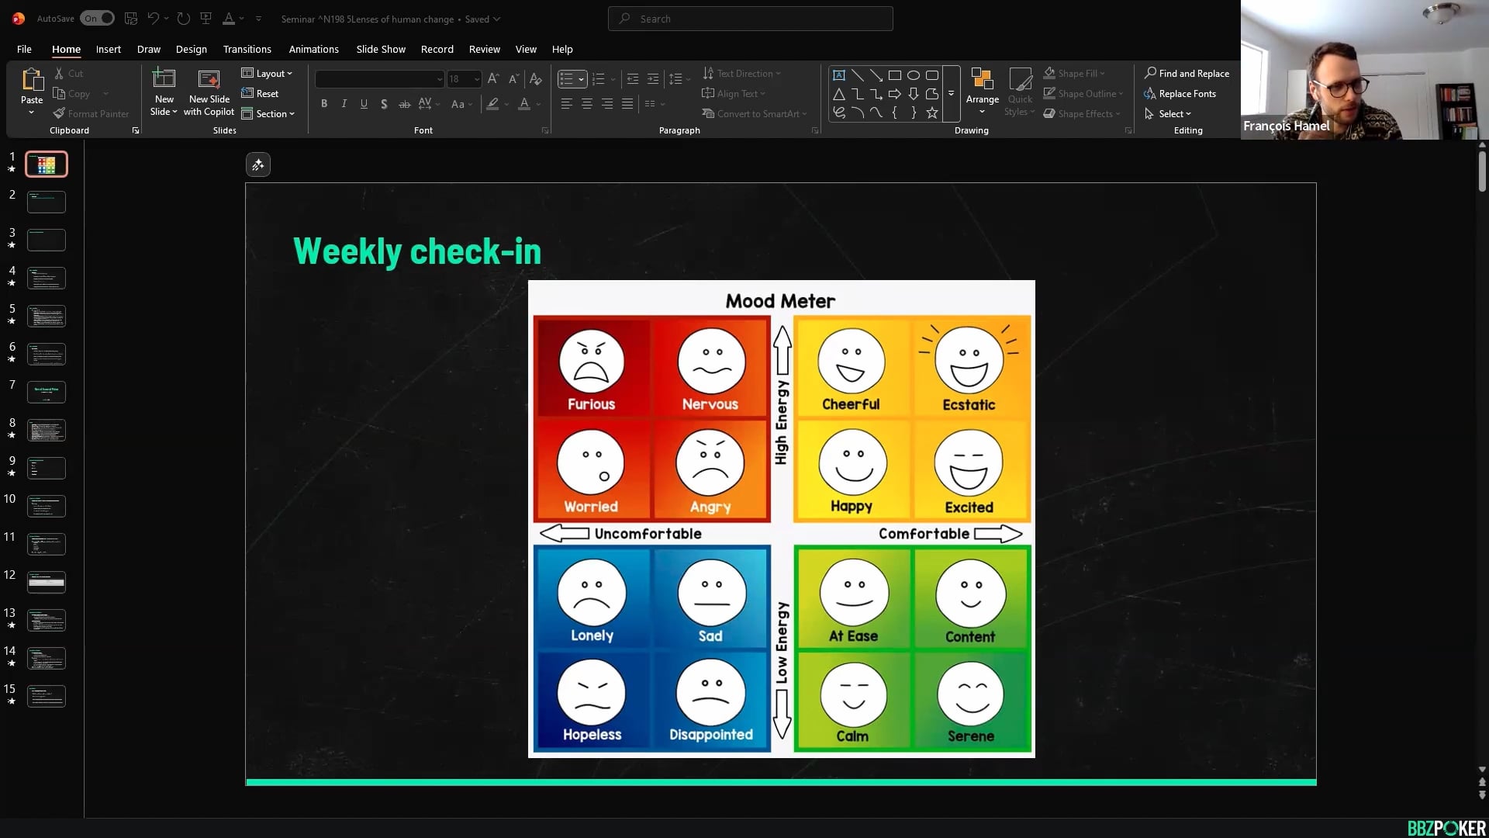
Task: Open the Review ribbon tab
Action: tap(484, 49)
